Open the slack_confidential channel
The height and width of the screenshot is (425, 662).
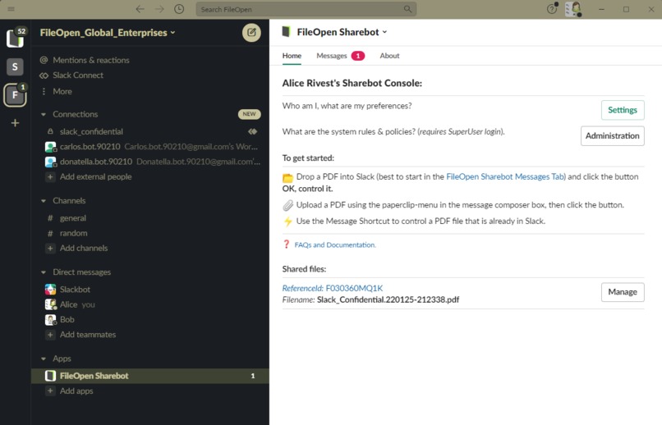point(91,131)
